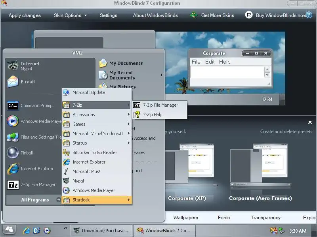The width and height of the screenshot is (317, 237).
Task: Close the skin description panel
Action: [x=310, y=122]
